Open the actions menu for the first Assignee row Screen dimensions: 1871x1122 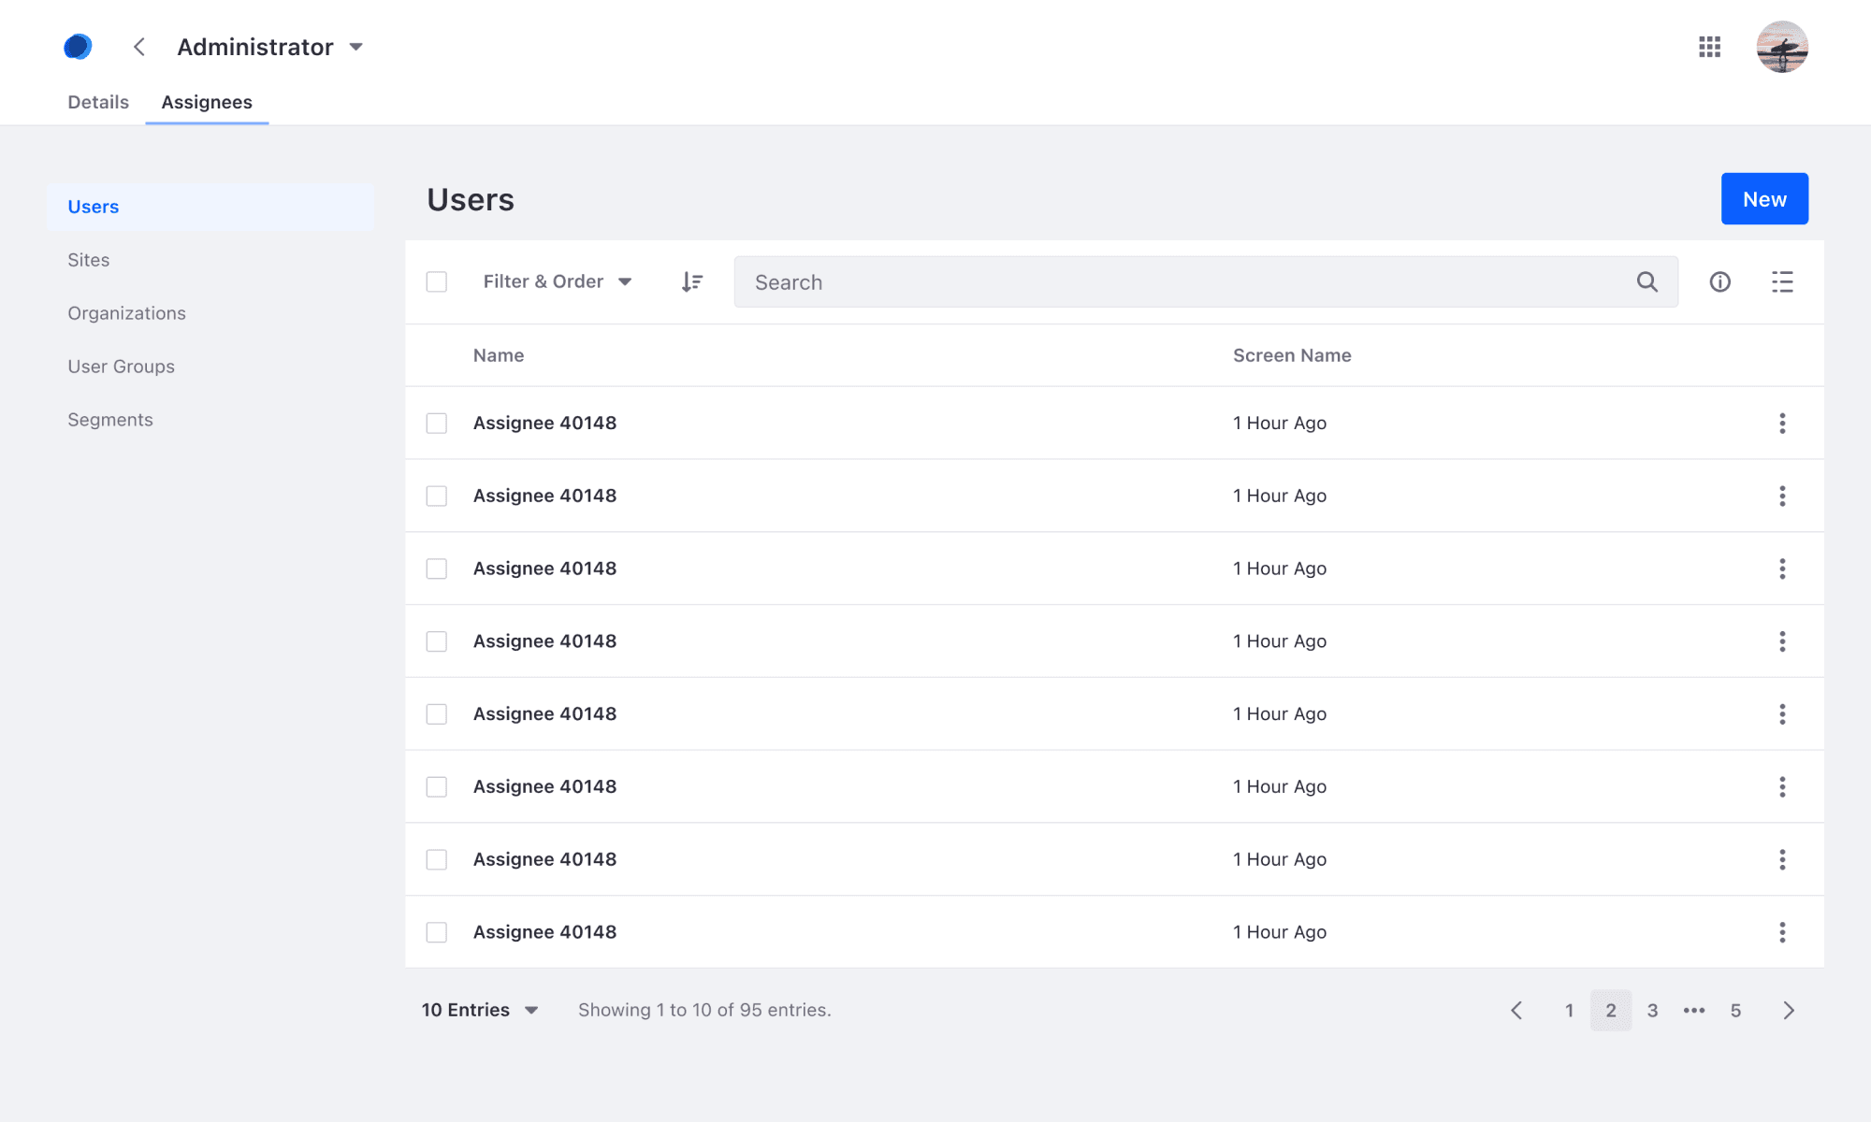pos(1782,423)
